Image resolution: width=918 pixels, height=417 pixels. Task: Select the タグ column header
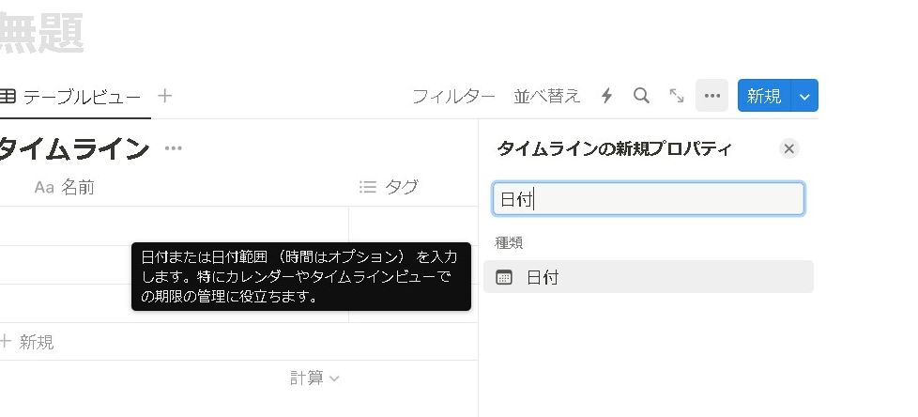pyautogui.click(x=390, y=188)
